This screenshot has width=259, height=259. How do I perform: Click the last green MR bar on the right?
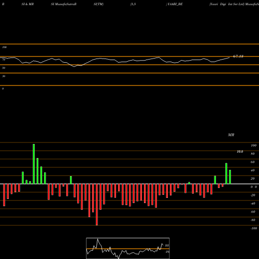tap(230, 177)
